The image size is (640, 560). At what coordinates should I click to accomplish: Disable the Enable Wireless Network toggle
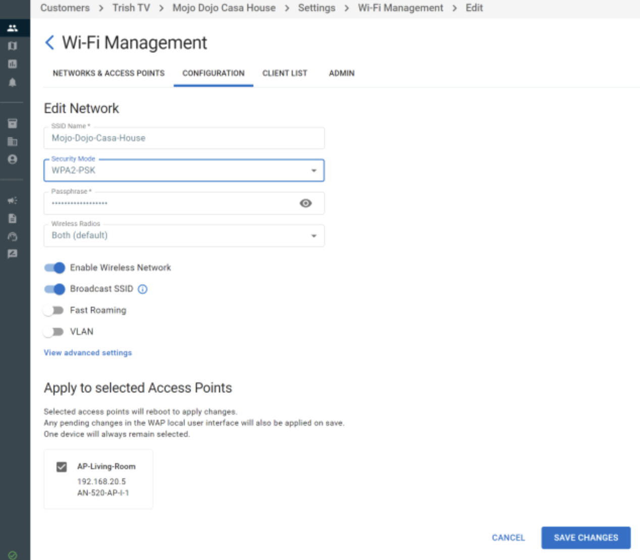pyautogui.click(x=55, y=267)
